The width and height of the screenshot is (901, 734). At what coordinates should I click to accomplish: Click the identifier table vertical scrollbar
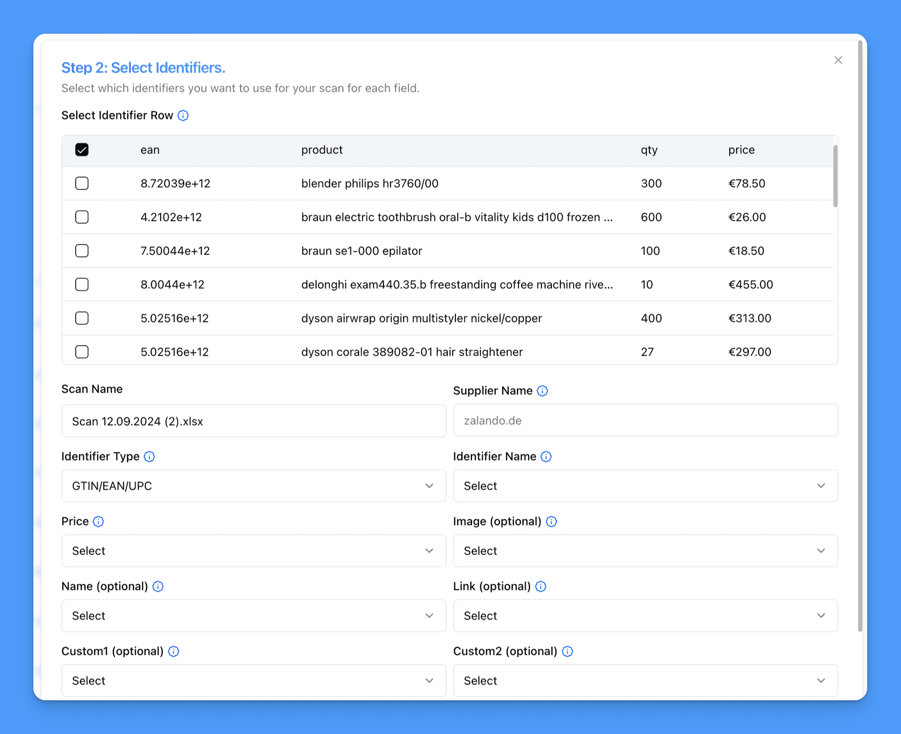[835, 176]
